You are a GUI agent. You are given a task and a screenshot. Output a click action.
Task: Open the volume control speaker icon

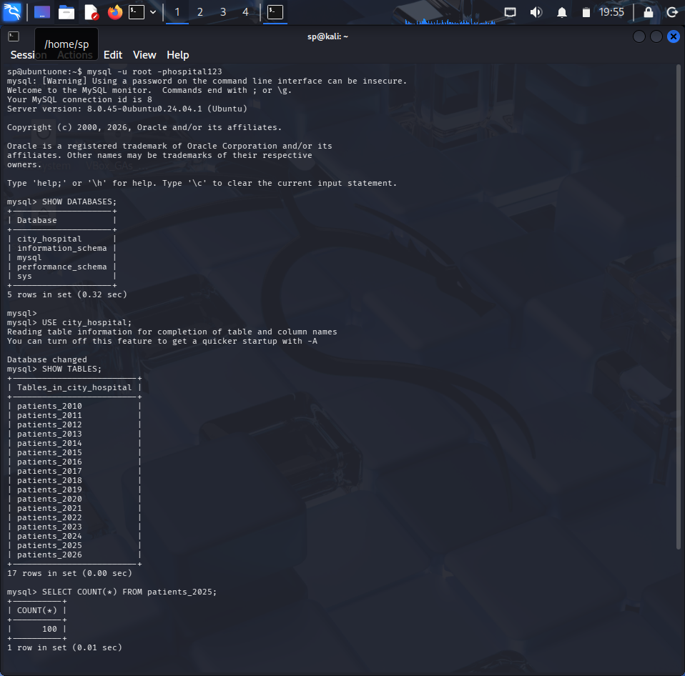536,11
